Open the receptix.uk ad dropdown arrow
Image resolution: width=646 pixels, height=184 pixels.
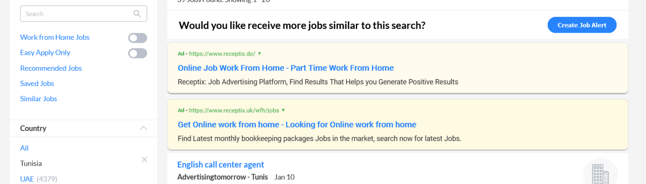pos(283,110)
